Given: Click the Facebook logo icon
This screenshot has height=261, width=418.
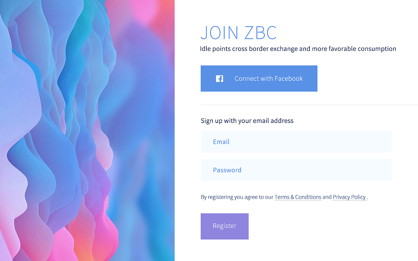Looking at the screenshot, I should 219,79.
